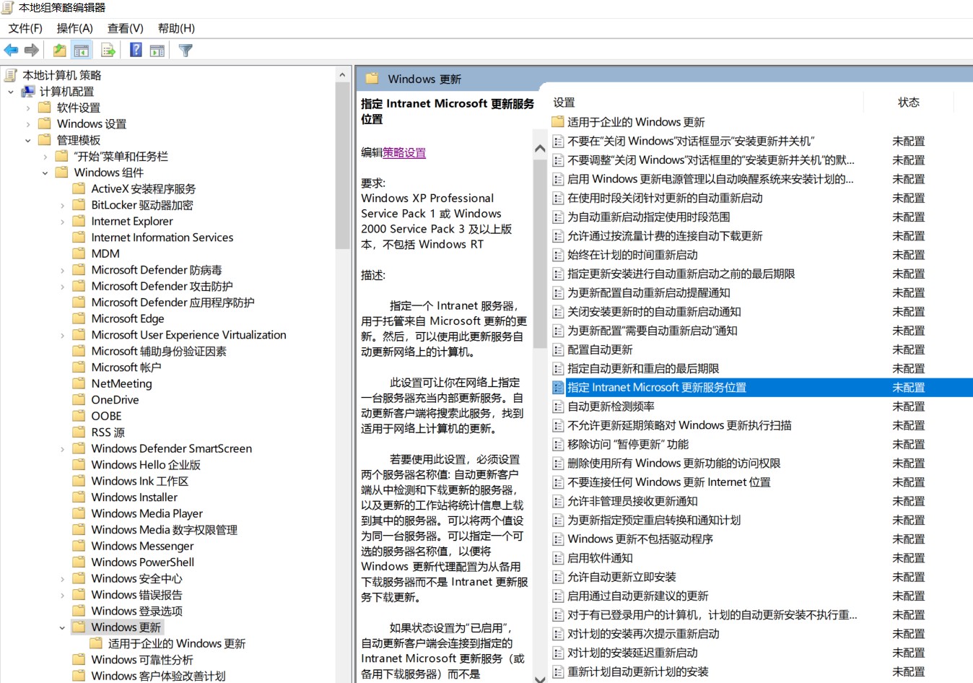
Task: Click the 状态 column header
Action: (x=909, y=102)
